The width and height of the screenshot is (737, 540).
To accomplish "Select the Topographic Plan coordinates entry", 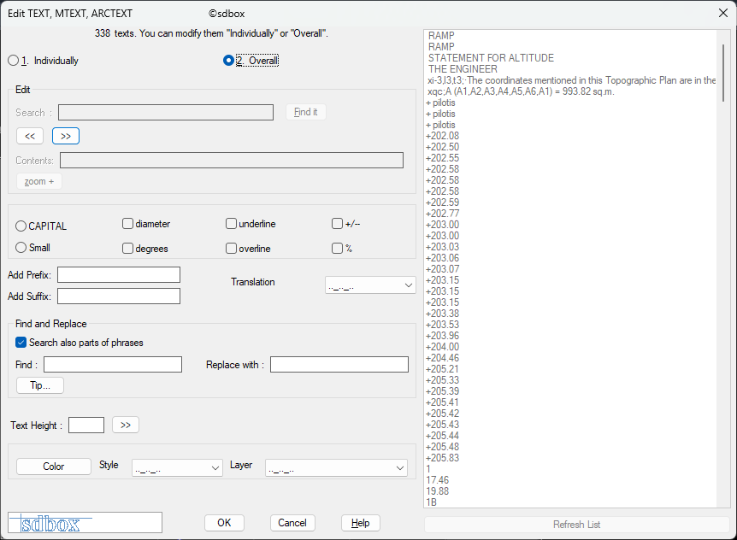I will [x=571, y=80].
